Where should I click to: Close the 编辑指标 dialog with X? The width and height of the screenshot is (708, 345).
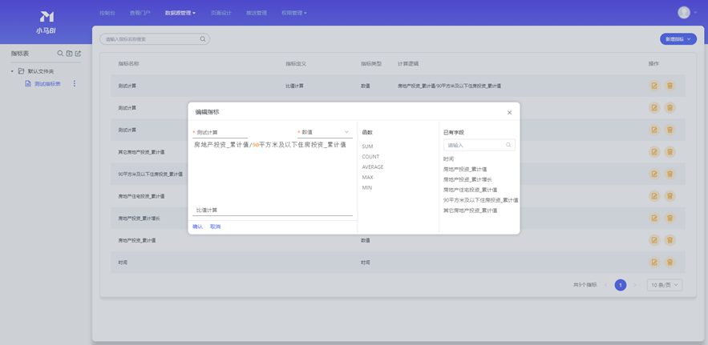click(509, 113)
